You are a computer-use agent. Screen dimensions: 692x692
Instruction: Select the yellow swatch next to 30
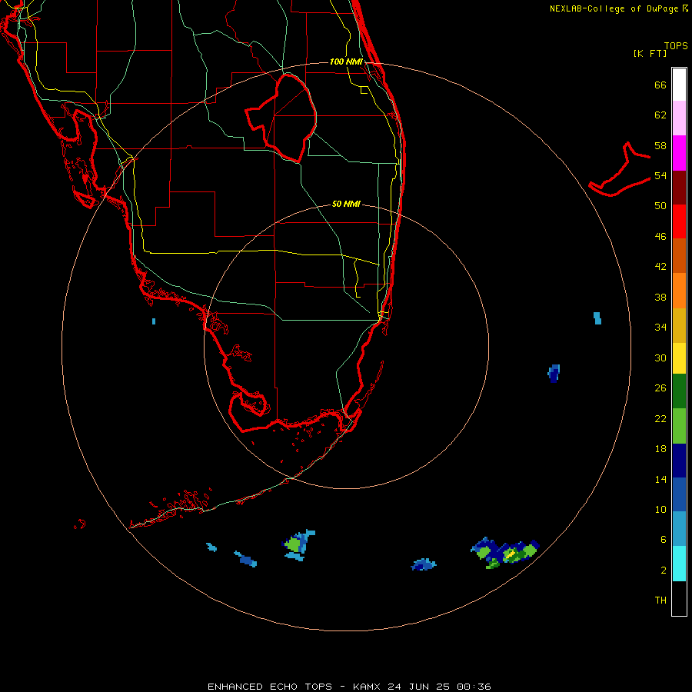pos(679,358)
